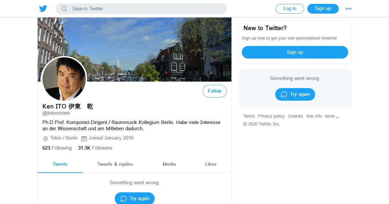Click the Twitter bird logo
The width and height of the screenshot is (389, 204).
[x=43, y=9]
